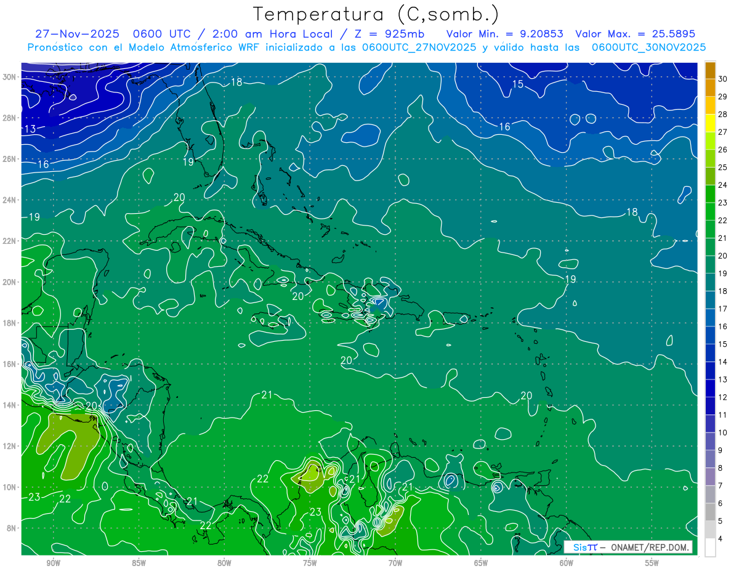739x571 pixels.
Task: Click the color scale value '17'
Action: (x=722, y=309)
